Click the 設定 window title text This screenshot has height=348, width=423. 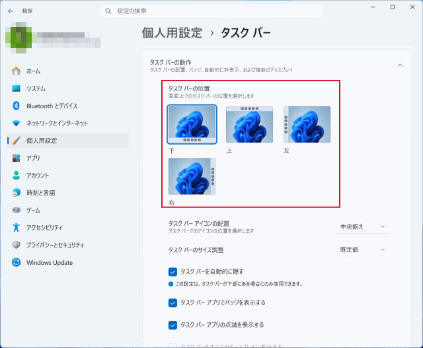pyautogui.click(x=28, y=11)
